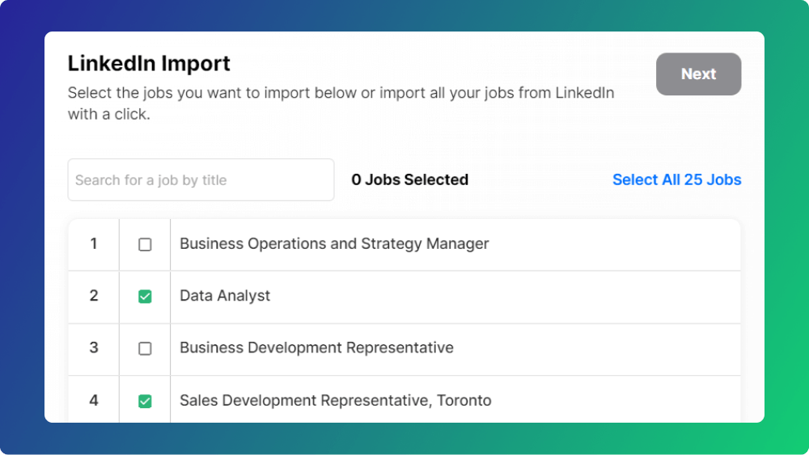Click the Business Operations and Strategy Manager title
The image size is (809, 455).
coord(334,244)
